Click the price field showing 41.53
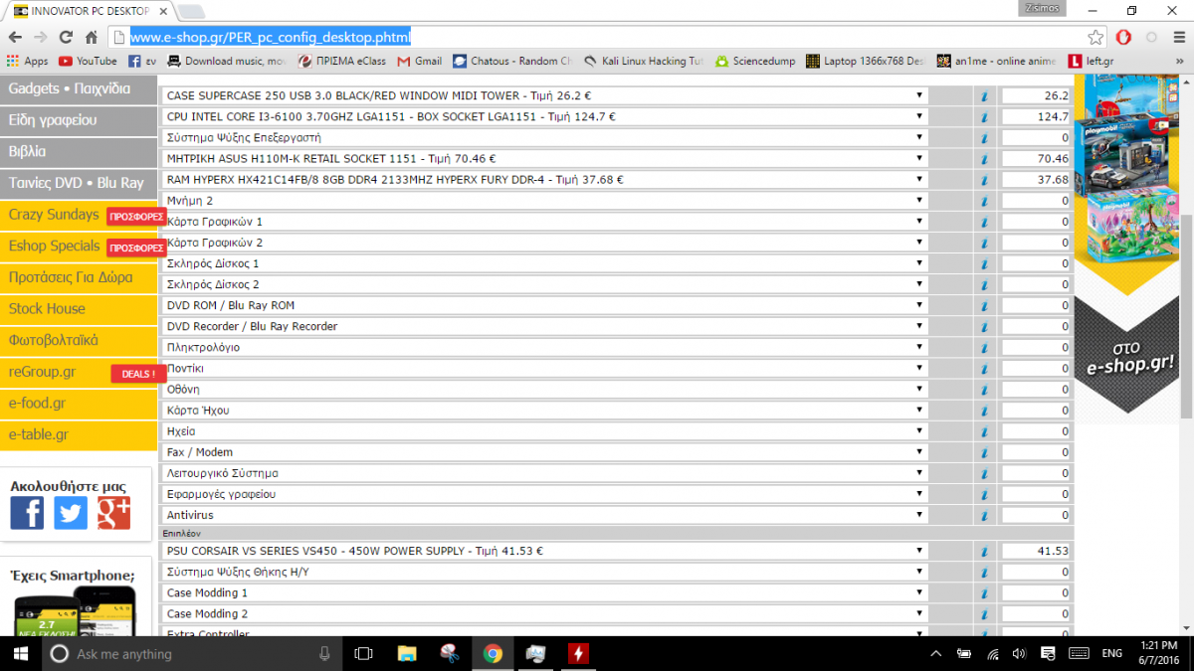This screenshot has width=1194, height=671. tap(1036, 552)
